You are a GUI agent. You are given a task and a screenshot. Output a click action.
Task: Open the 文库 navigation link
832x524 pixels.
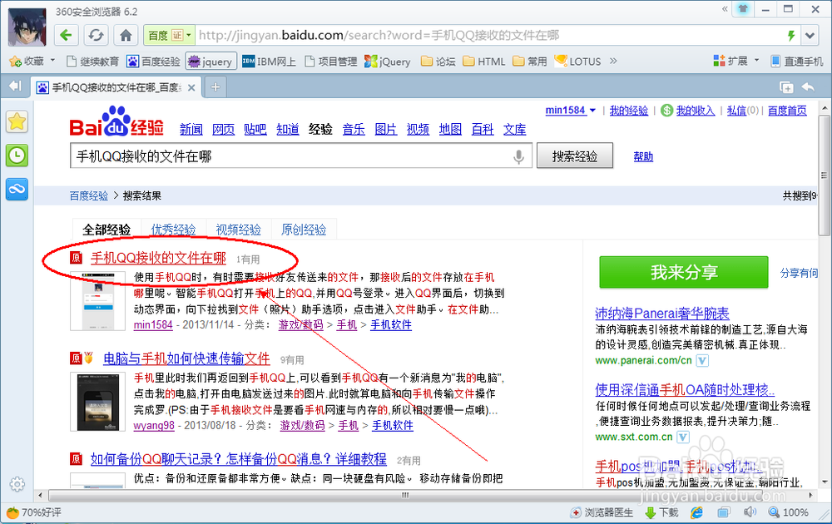click(x=515, y=129)
